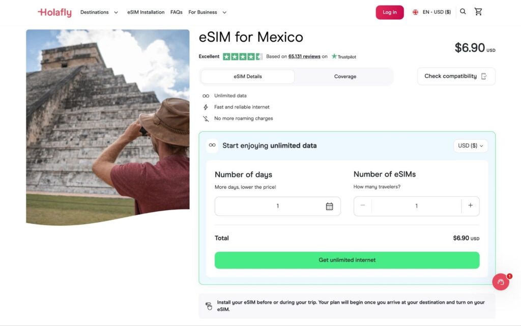Select the eSIM Details tab
This screenshot has height=326, width=521.
point(248,76)
